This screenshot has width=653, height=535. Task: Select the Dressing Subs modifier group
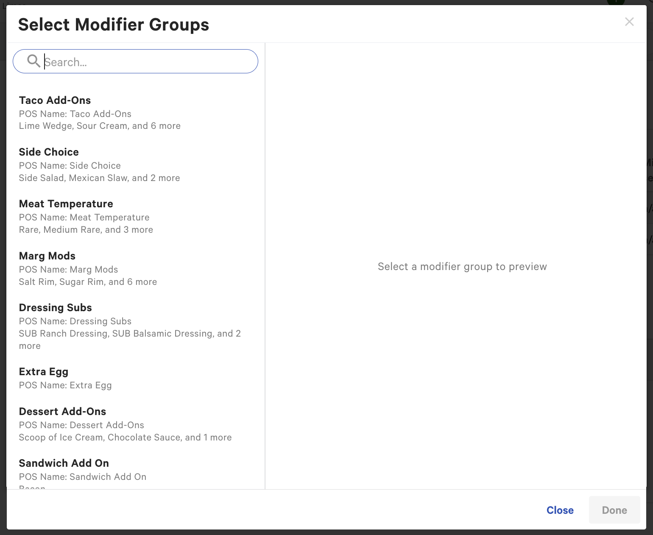(x=55, y=307)
